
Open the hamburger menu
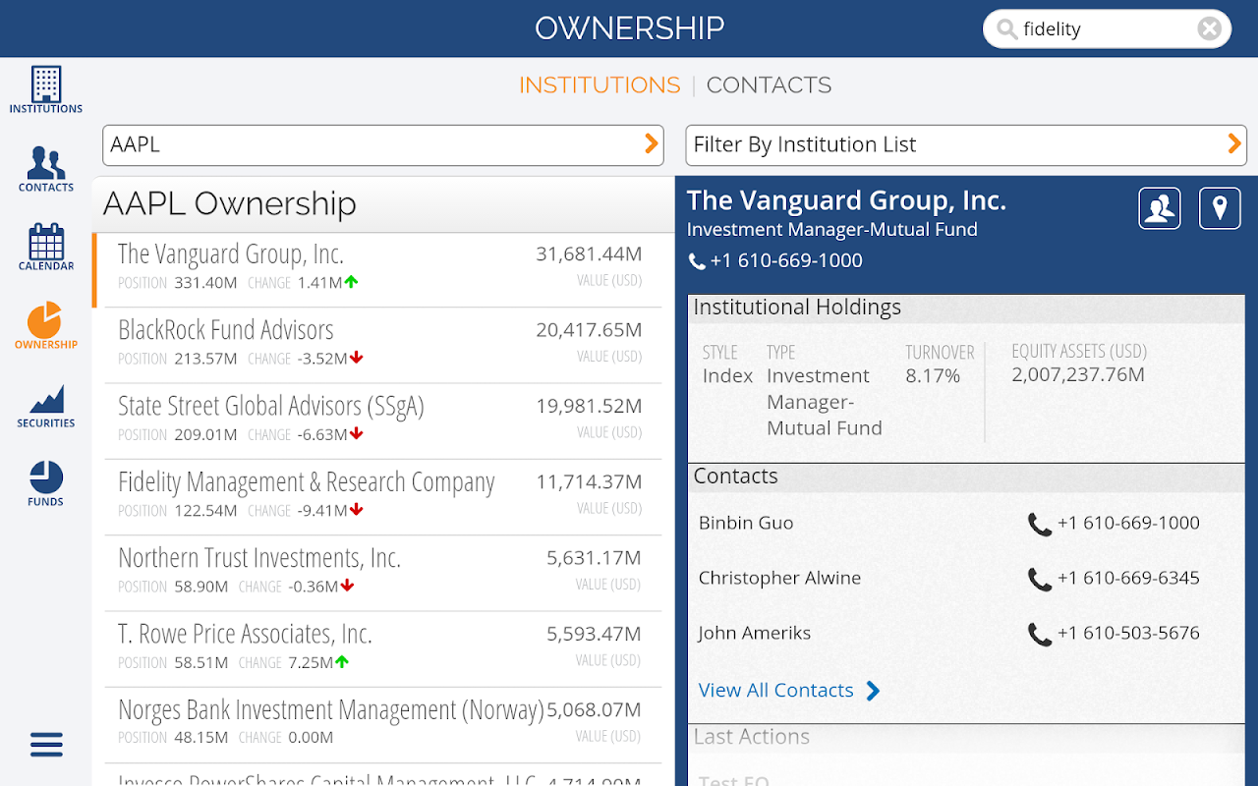46,745
